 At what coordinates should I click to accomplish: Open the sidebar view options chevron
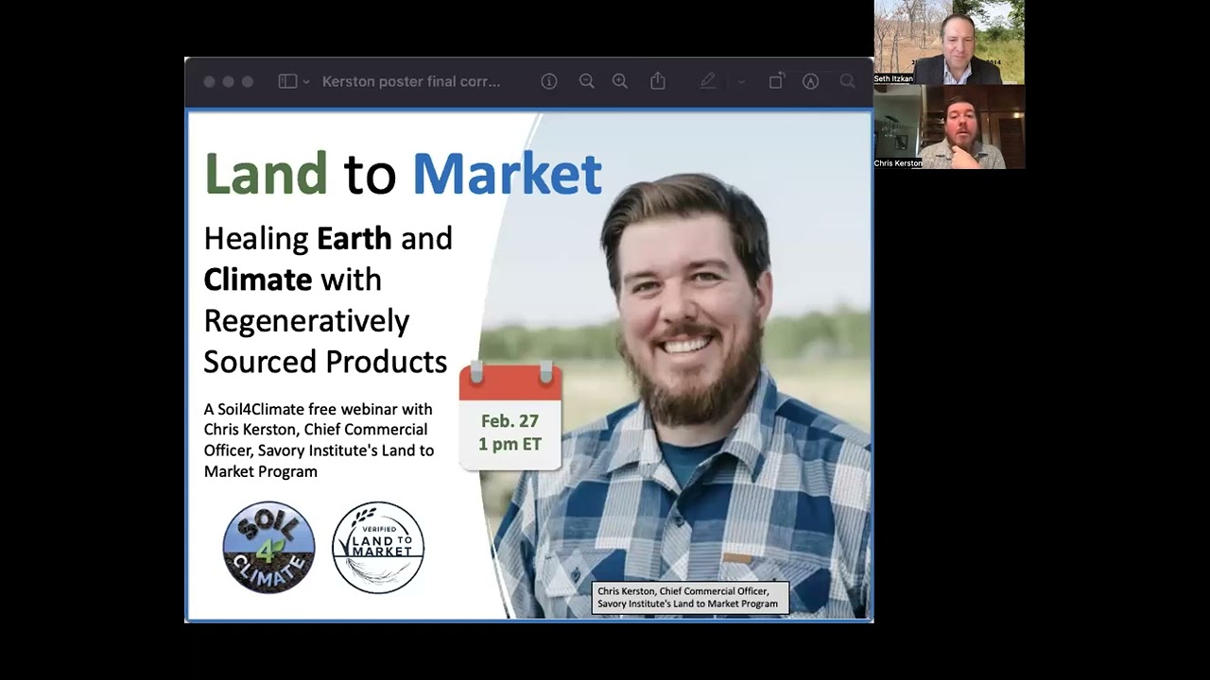click(x=306, y=82)
